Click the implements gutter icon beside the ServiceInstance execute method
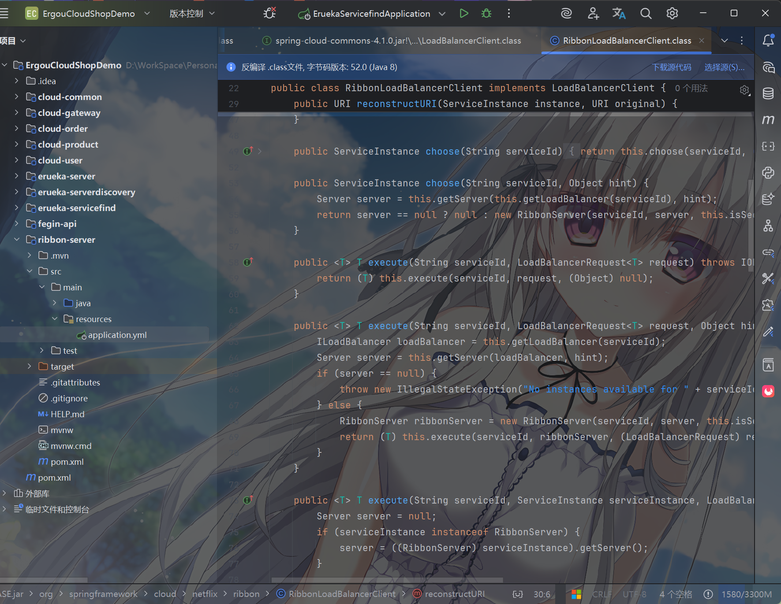 [248, 500]
